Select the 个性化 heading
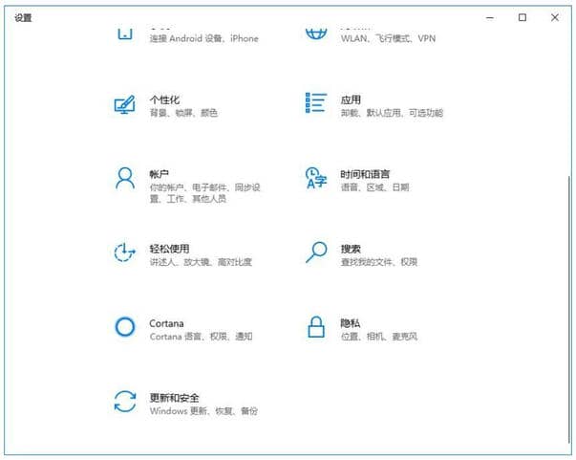Screen dimensions: 576x460 coord(164,99)
